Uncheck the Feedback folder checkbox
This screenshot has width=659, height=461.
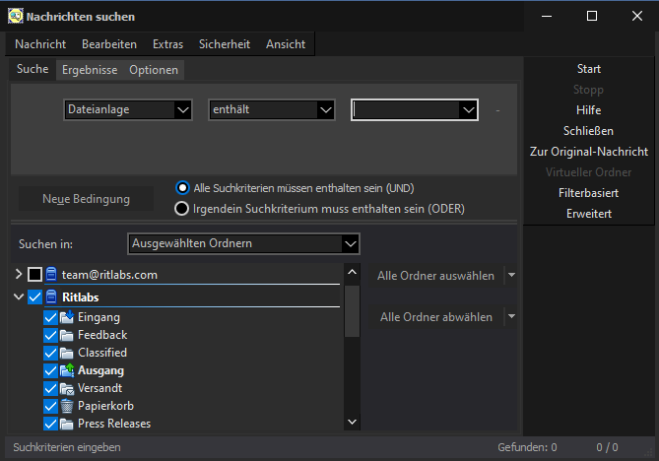coord(50,335)
